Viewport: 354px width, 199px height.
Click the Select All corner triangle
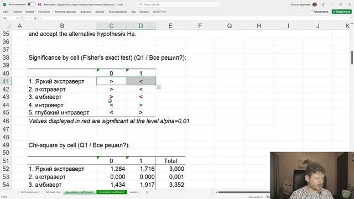tap(9, 26)
